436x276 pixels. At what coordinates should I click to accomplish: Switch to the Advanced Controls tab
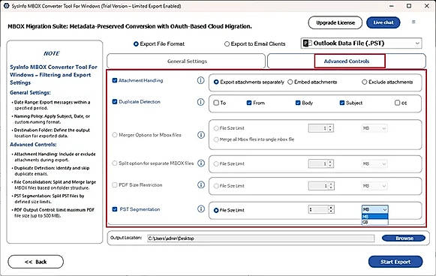coord(347,61)
